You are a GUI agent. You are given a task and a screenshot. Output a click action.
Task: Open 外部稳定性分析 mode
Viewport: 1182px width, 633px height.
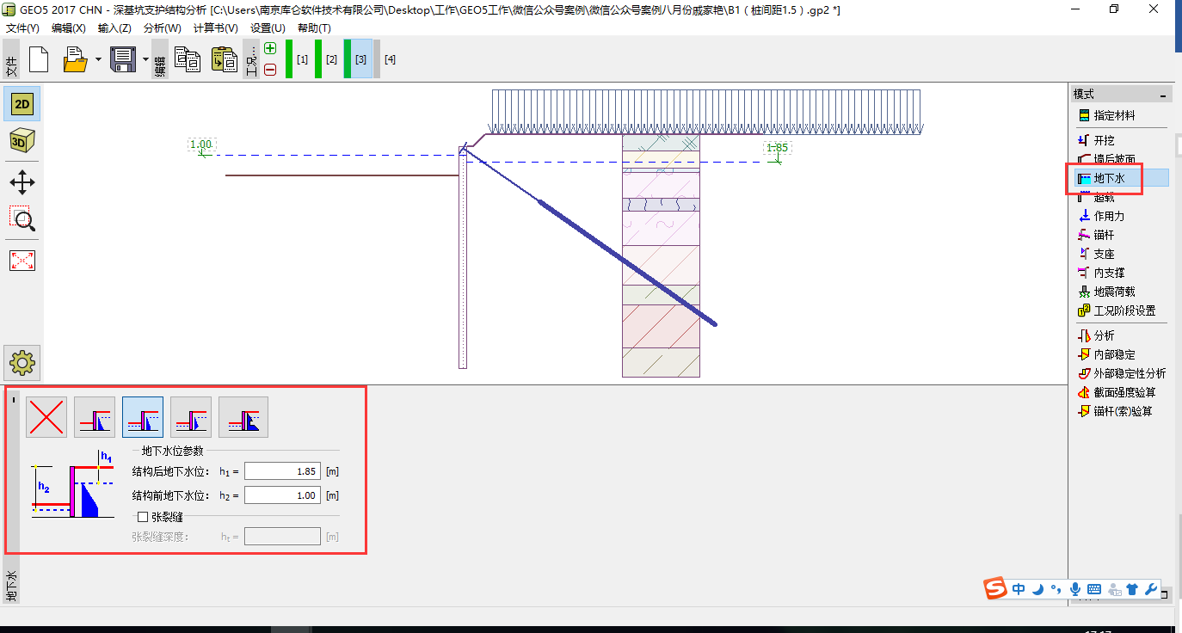point(1122,373)
